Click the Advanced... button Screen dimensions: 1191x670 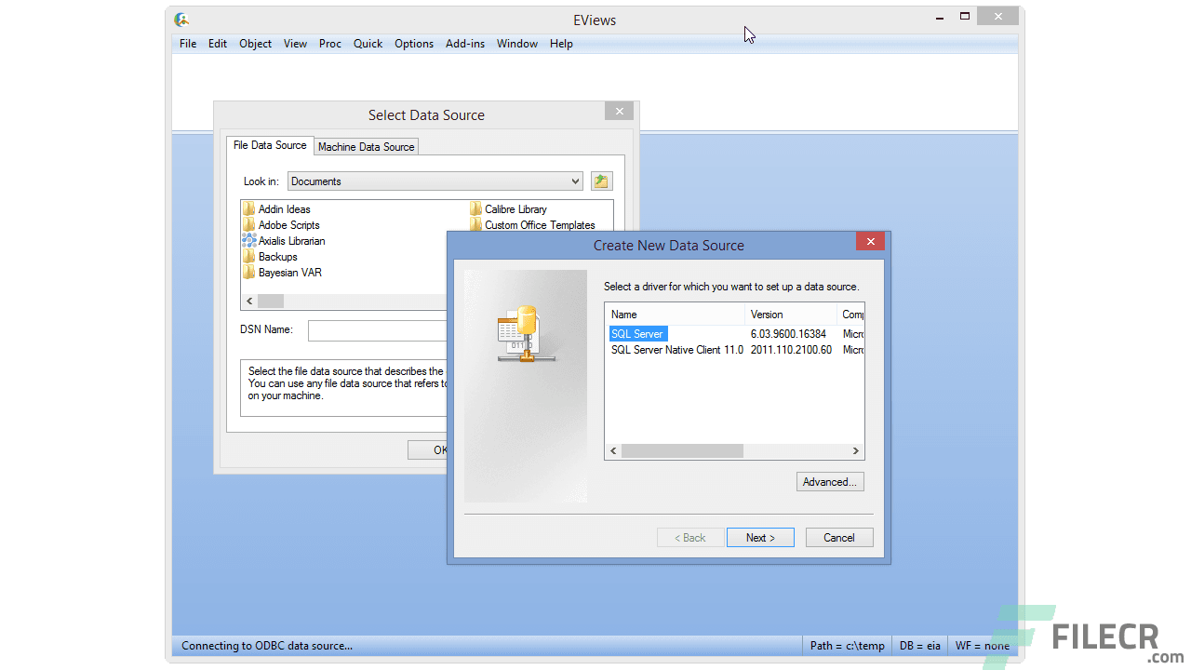point(830,482)
